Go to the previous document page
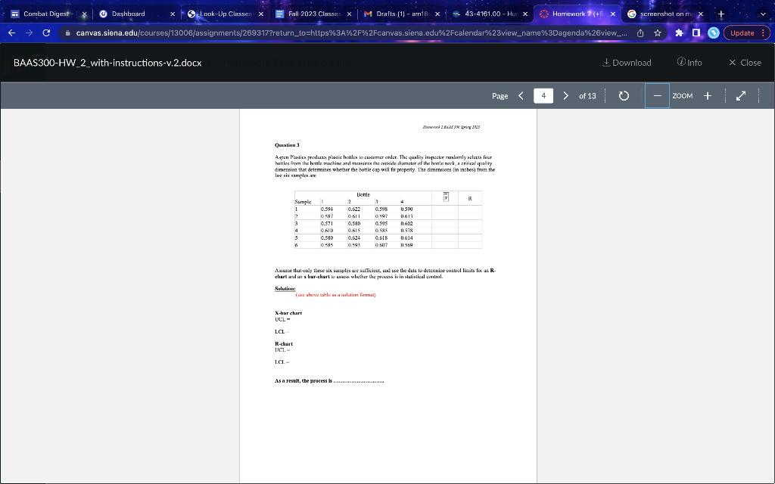 coord(520,96)
